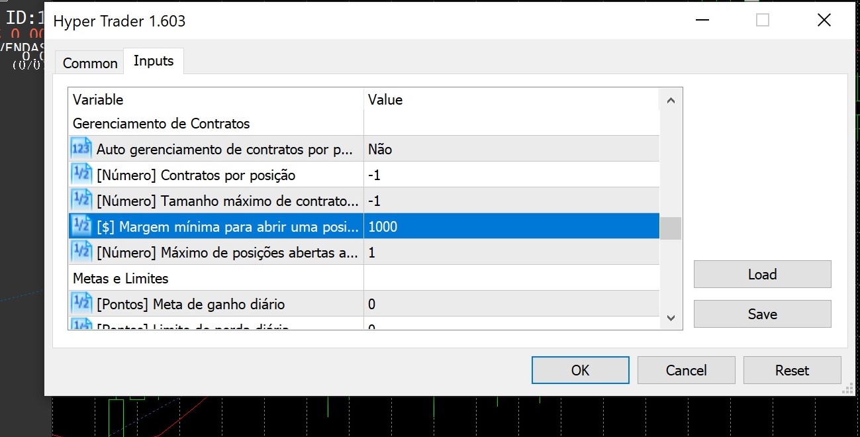Screen dimensions: 860x437
Task: Click the icon beside Auto gerenciamento de contratos
Action: (81, 149)
